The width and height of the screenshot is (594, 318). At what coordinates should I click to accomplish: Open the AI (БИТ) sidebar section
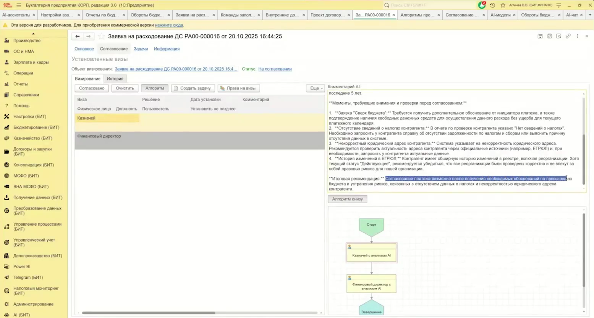21,315
